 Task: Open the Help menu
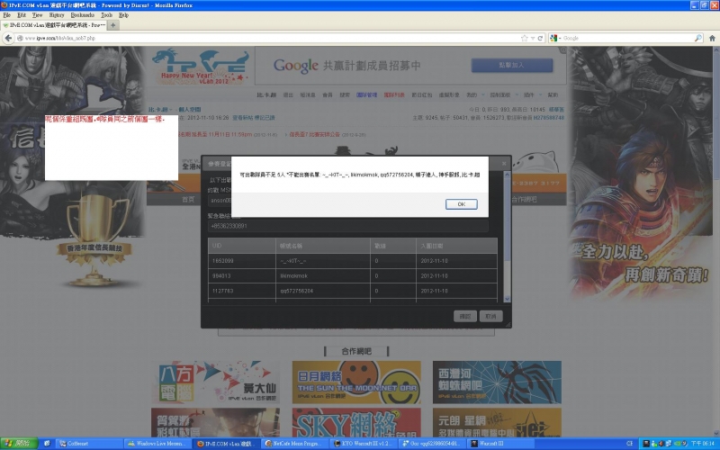123,15
